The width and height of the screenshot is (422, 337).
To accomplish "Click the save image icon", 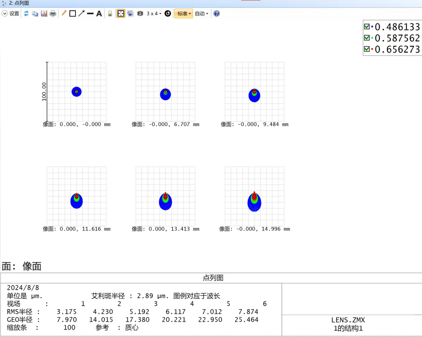I will coord(44,14).
